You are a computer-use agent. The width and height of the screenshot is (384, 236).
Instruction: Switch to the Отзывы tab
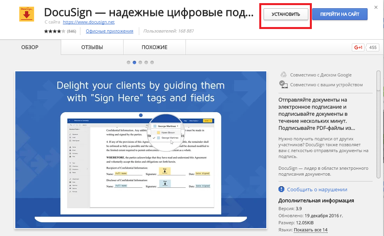92,47
